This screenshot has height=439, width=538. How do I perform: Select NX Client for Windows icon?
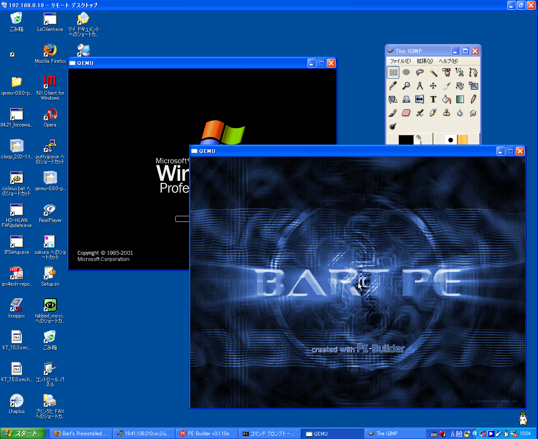click(50, 88)
